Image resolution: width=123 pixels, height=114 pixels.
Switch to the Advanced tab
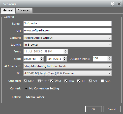(x=24, y=10)
